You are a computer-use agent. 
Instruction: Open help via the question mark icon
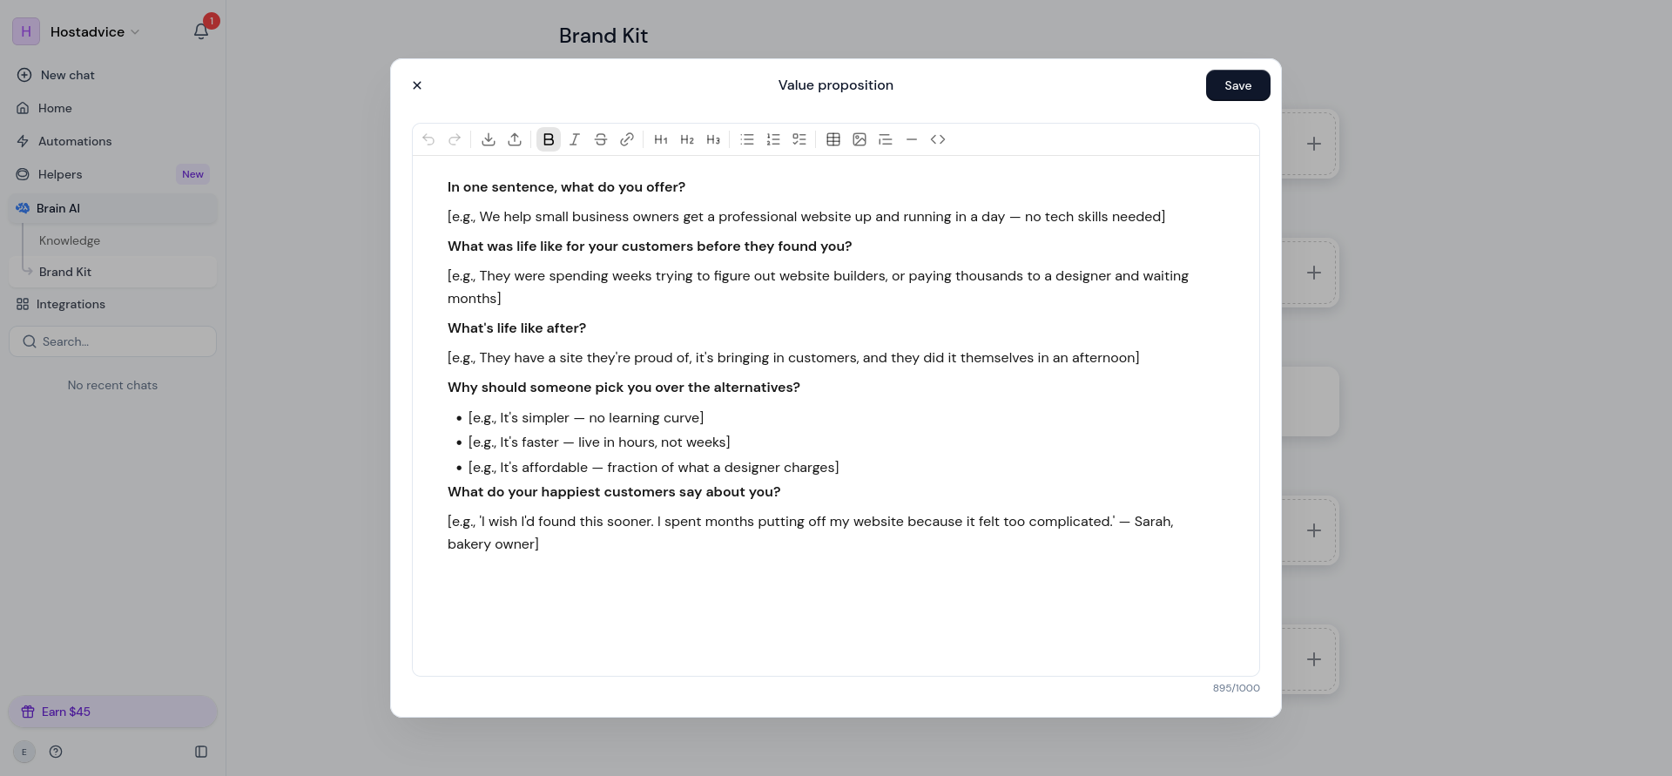pyautogui.click(x=56, y=752)
